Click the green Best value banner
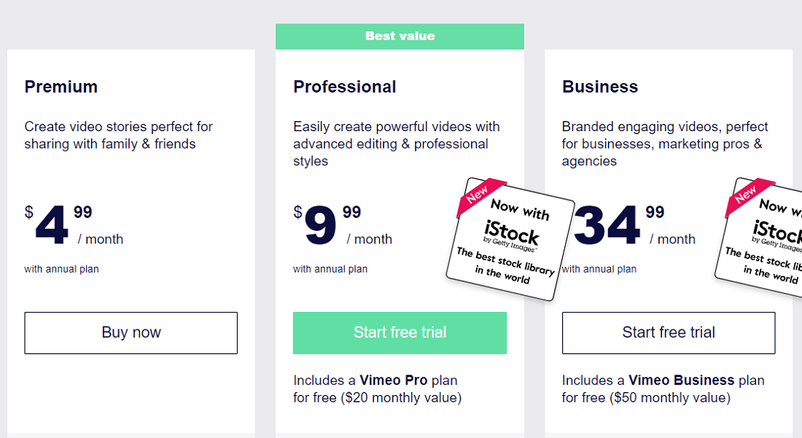The height and width of the screenshot is (438, 802). (x=400, y=36)
